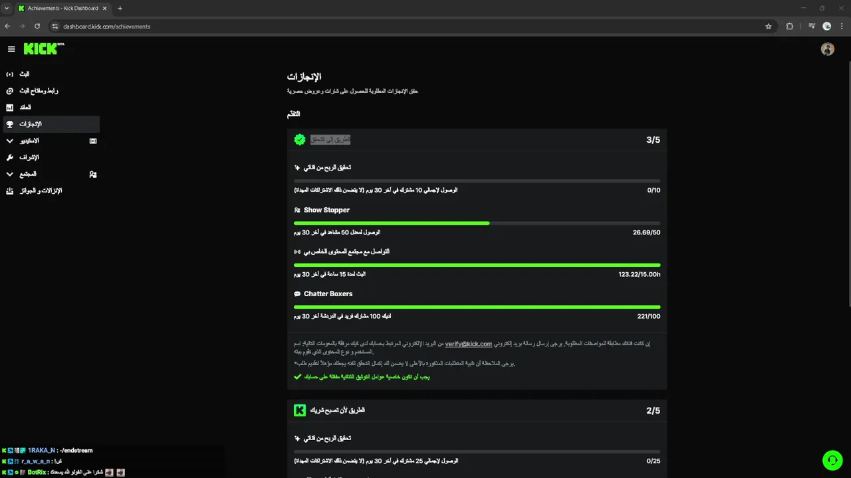Click the Moderation (الإشراف) wrench icon
This screenshot has width=851, height=478.
pyautogui.click(x=9, y=157)
